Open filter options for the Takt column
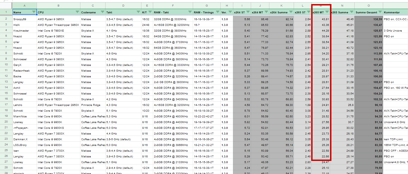The height and width of the screenshot is (174, 408). (138, 12)
